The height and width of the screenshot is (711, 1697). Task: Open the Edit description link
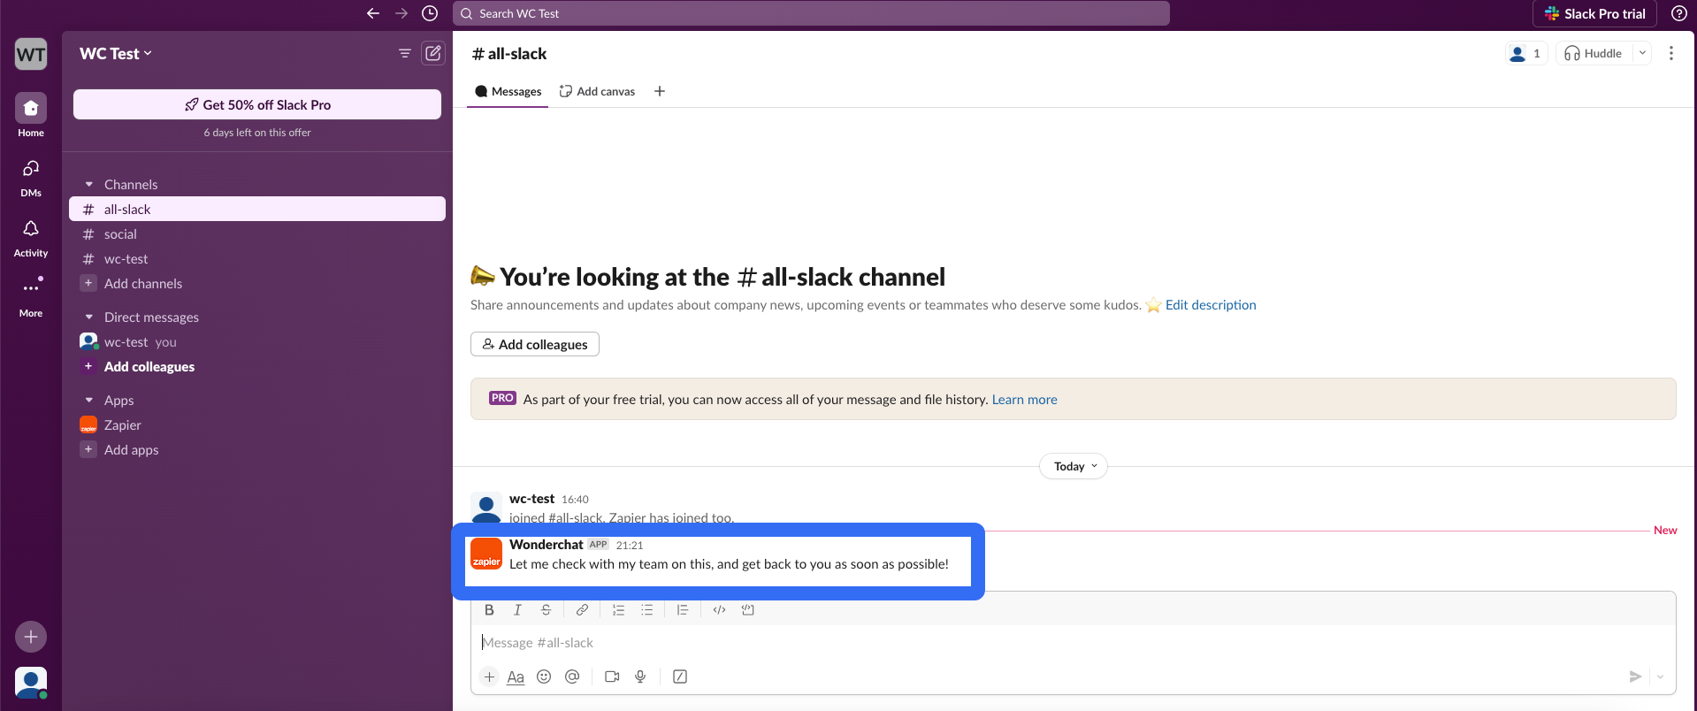[x=1210, y=305]
